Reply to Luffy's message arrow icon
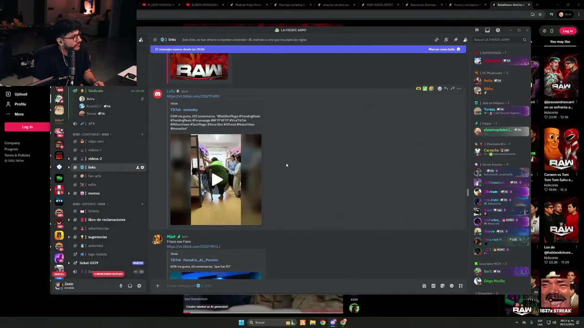 (x=446, y=88)
